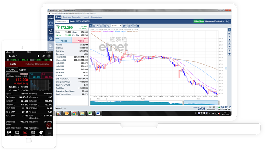Open the chart layout dropdown
This screenshot has height=150, width=265.
coord(130,26)
